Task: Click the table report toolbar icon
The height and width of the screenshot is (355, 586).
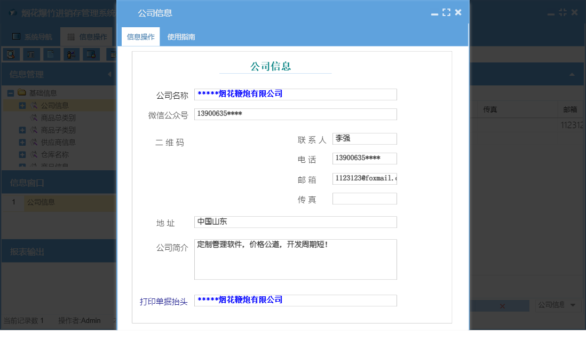Action: coord(32,54)
